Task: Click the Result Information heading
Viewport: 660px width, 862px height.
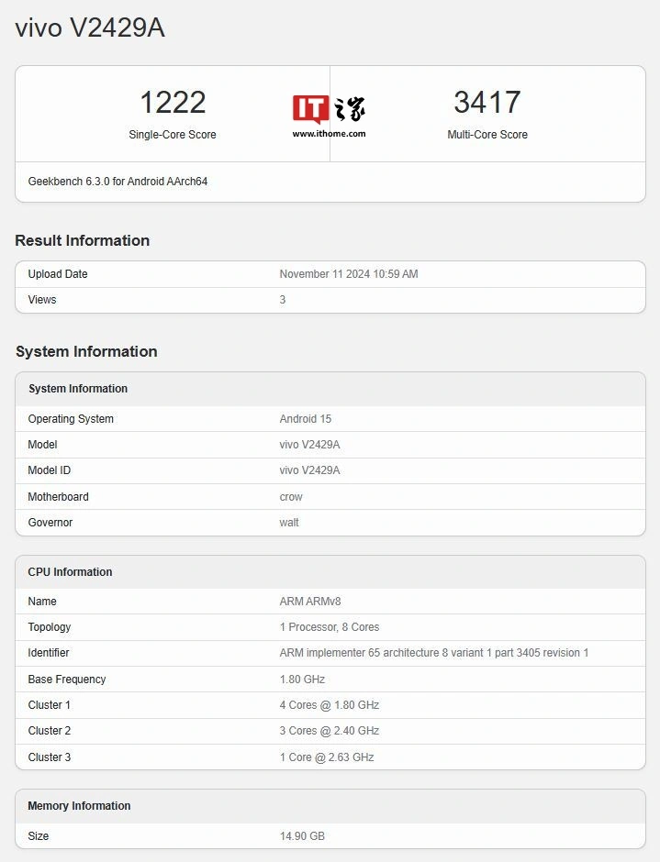Action: 83,240
